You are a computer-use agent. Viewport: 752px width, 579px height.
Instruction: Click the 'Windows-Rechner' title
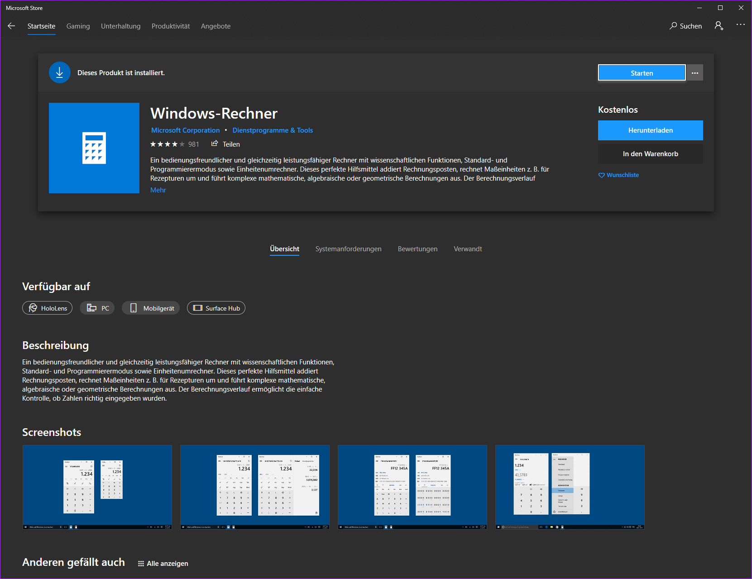(214, 113)
